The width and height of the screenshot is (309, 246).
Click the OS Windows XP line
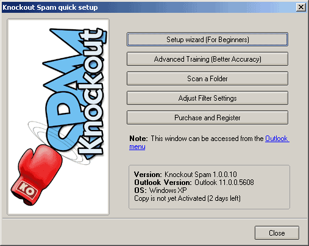pos(160,190)
